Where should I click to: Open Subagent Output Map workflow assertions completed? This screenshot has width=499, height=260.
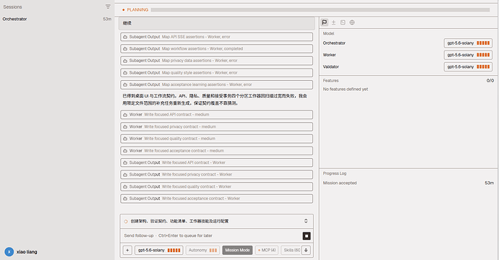[216, 48]
